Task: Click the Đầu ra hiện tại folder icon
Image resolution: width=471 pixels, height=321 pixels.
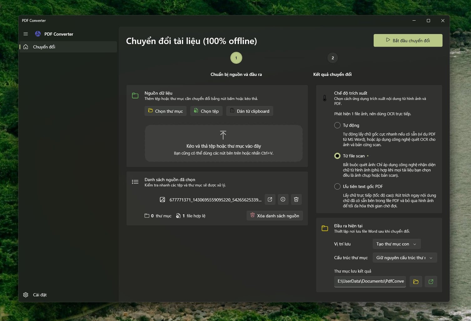Action: pos(325,228)
